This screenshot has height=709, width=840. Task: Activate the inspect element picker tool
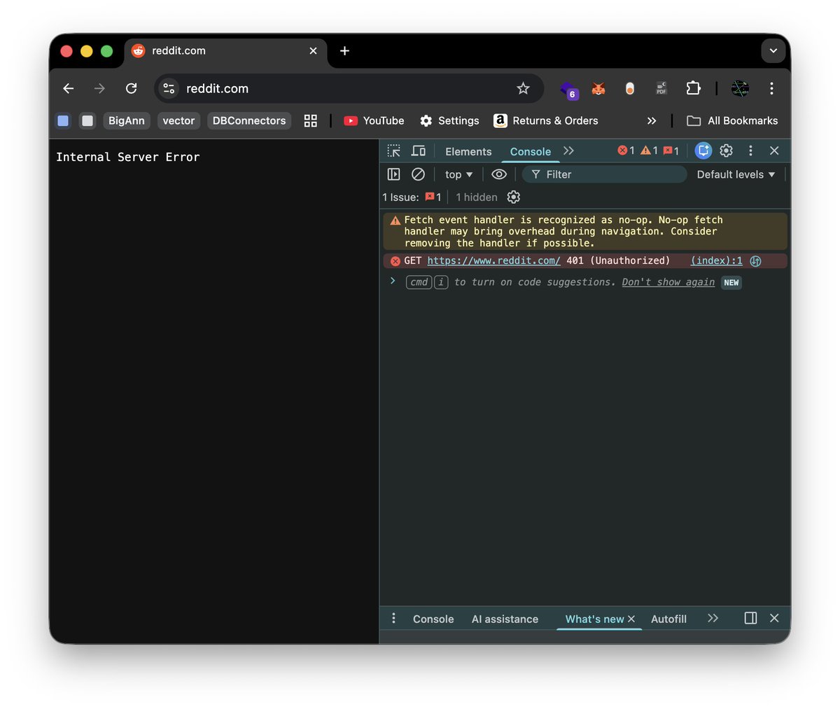click(394, 151)
